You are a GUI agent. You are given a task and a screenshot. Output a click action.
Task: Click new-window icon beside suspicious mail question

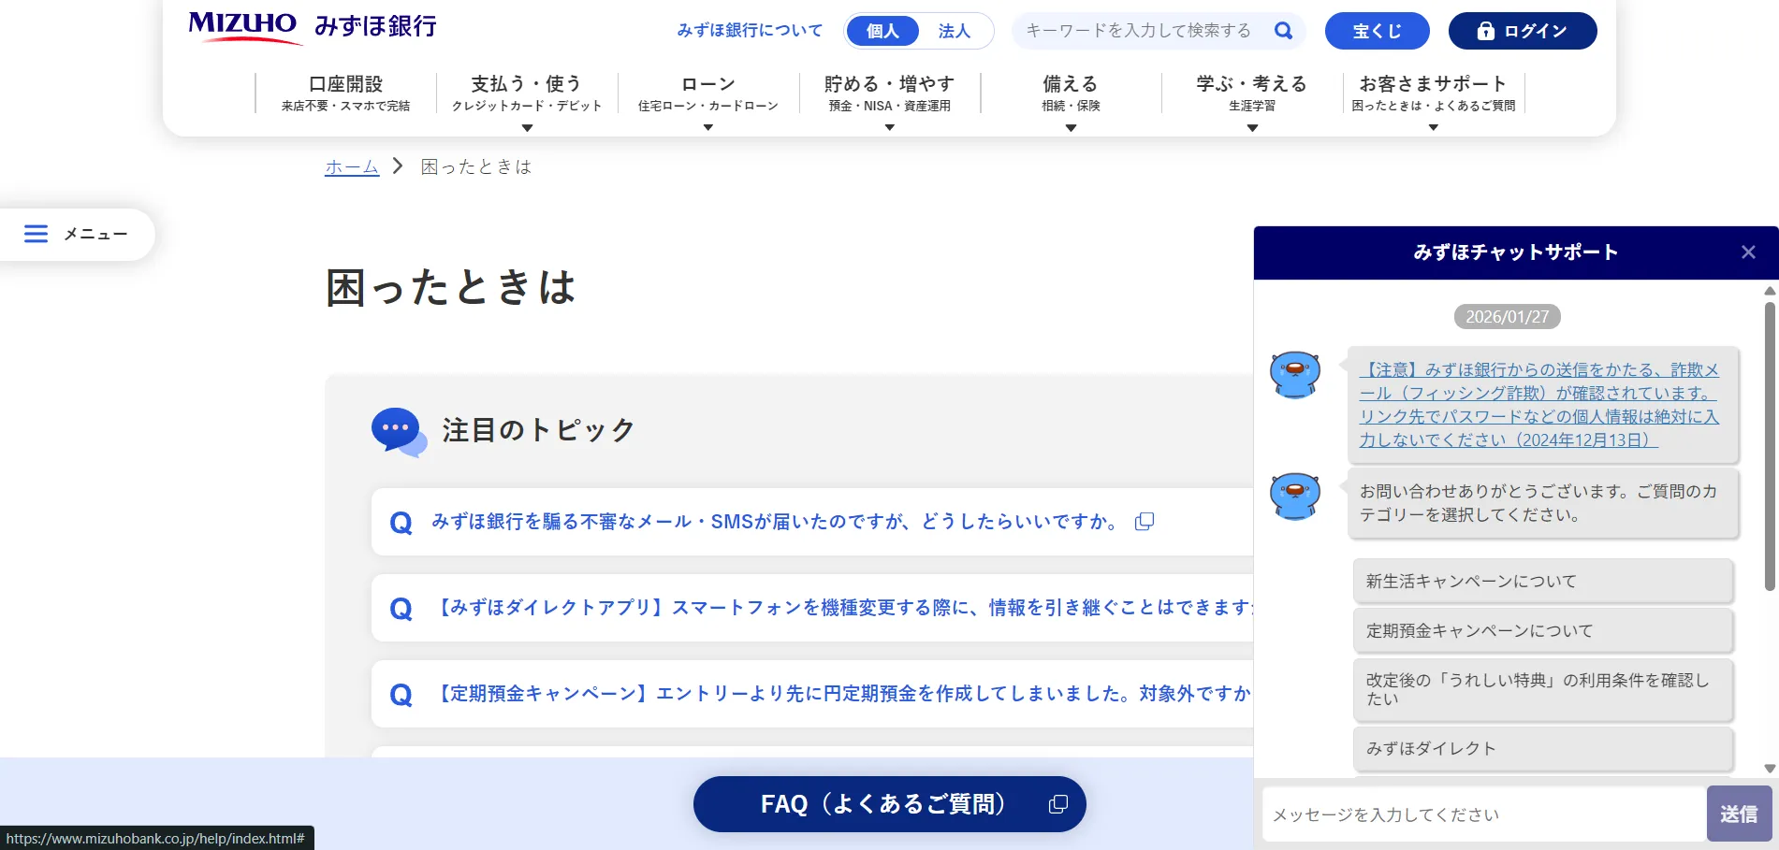(x=1144, y=522)
